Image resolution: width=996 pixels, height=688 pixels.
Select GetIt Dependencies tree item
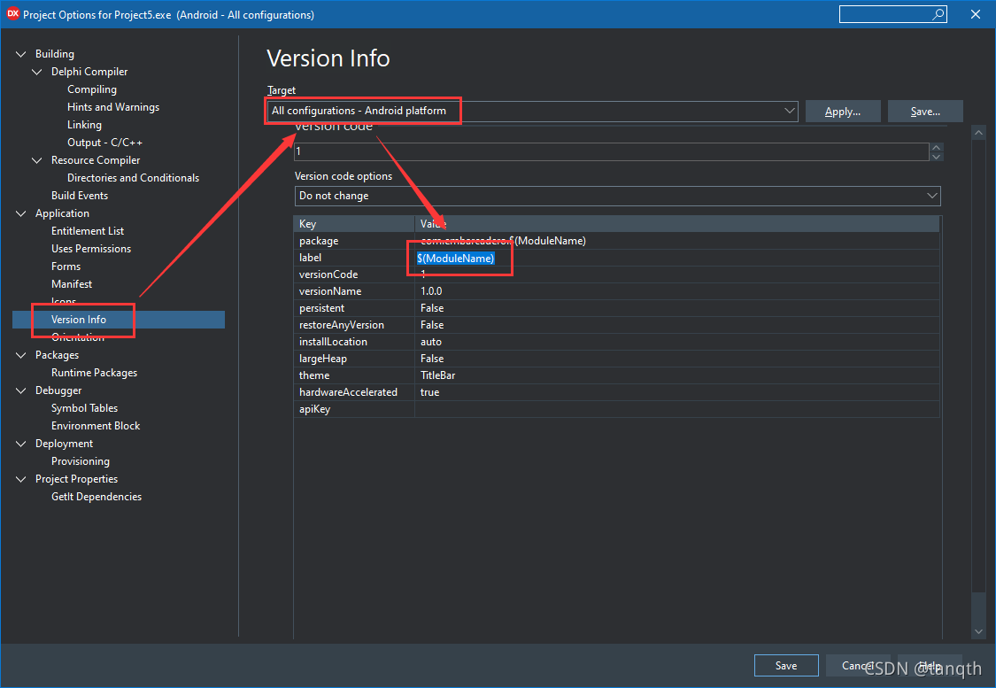(97, 497)
